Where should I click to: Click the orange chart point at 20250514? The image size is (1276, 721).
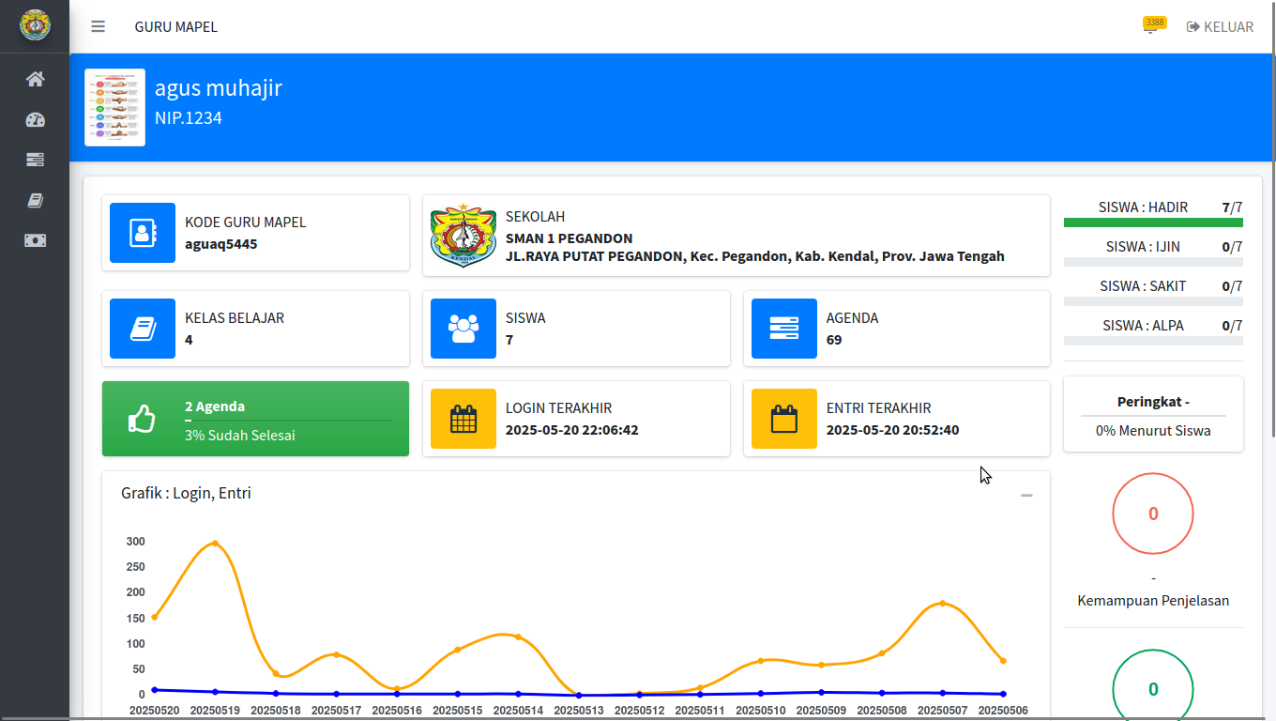click(518, 637)
